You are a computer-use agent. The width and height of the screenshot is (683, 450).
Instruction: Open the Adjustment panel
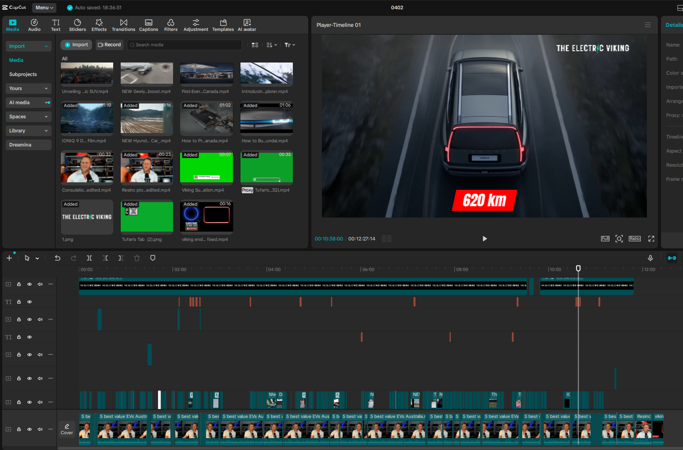click(196, 25)
